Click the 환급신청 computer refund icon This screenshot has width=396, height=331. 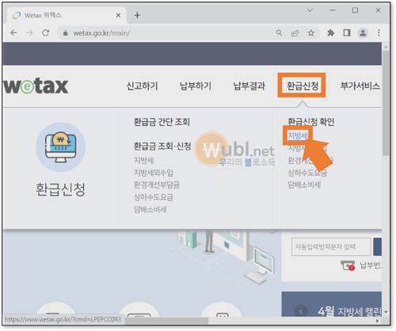pyautogui.click(x=61, y=147)
